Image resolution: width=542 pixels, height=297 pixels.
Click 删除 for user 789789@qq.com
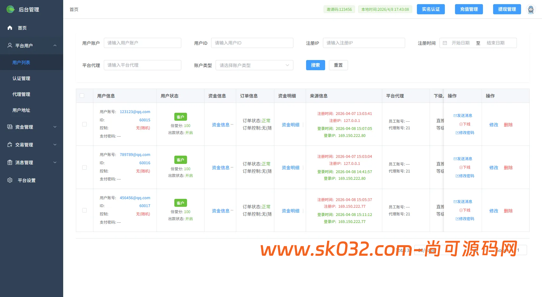[x=508, y=167]
